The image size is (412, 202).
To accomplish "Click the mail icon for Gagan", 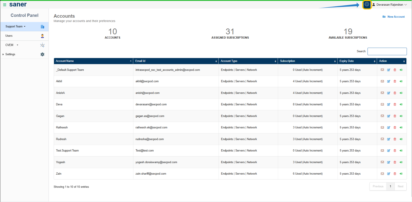I will [x=382, y=116].
